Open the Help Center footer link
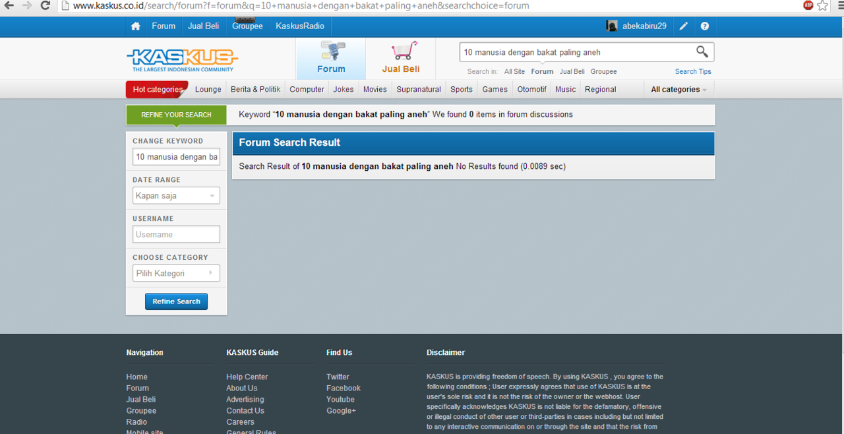 tap(247, 377)
